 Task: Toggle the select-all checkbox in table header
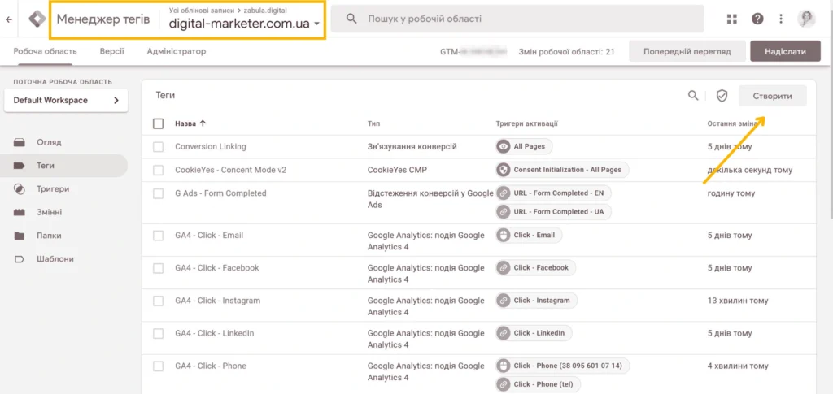(158, 123)
